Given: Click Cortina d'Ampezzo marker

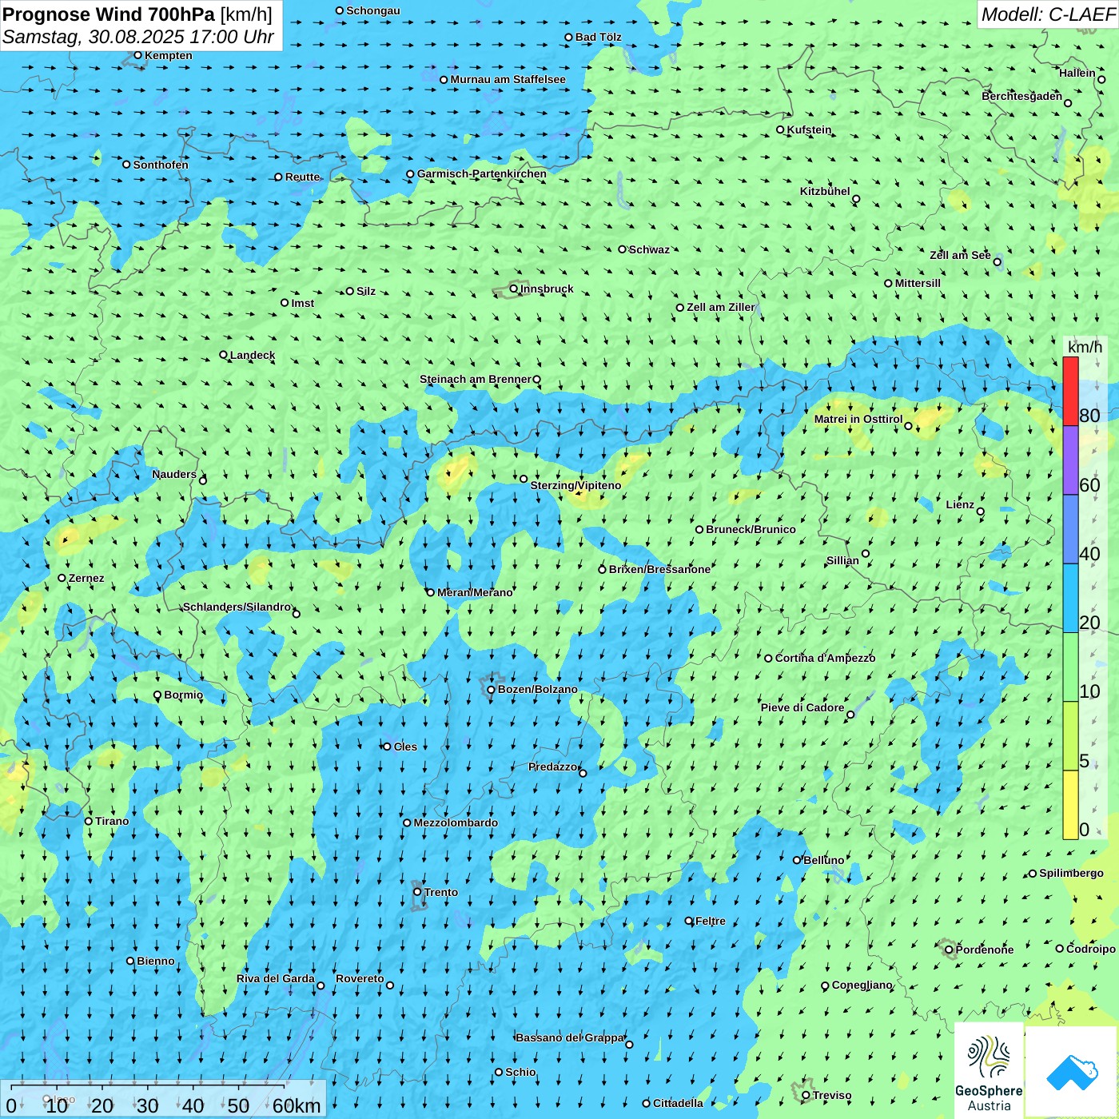Looking at the screenshot, I should click(768, 659).
